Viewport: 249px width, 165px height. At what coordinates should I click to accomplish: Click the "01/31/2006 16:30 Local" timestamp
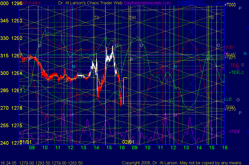[192, 4]
